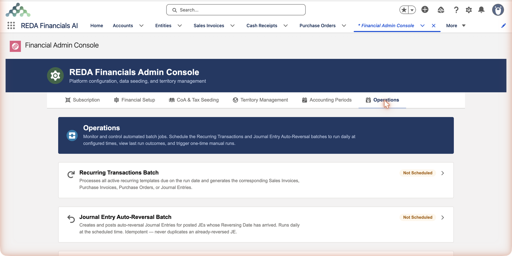Open the Financial Admin Console tab dropdown
The height and width of the screenshot is (256, 512).
tap(422, 26)
